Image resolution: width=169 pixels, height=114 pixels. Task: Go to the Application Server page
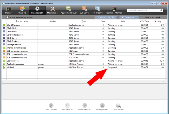pos(68,10)
